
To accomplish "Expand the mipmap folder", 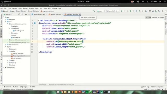I will click(8, 63).
